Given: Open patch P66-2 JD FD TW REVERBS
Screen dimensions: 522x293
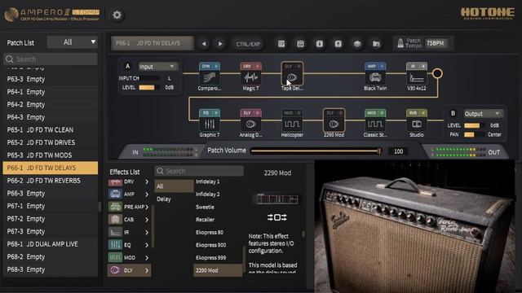Looking at the screenshot, I should click(51, 181).
